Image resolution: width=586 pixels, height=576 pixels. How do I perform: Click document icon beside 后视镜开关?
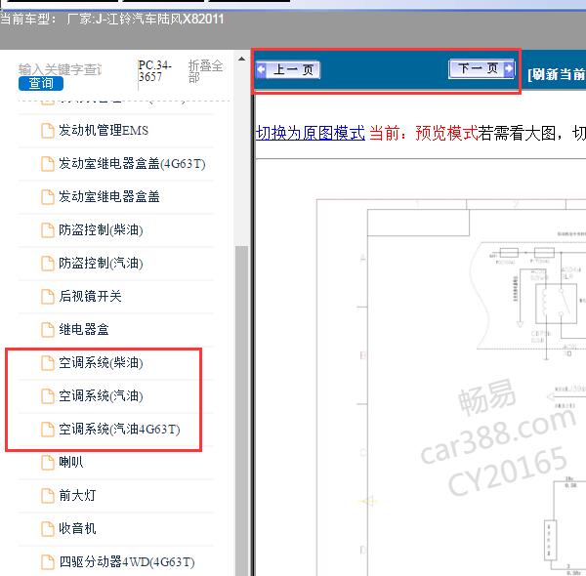coord(48,296)
